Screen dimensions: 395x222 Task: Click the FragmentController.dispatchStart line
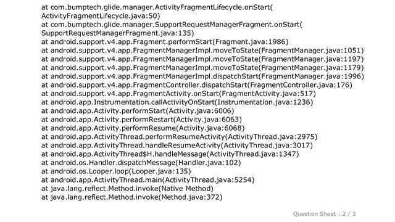click(197, 85)
